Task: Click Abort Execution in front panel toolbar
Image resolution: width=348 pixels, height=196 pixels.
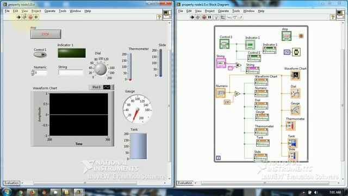Action: tap(30, 17)
